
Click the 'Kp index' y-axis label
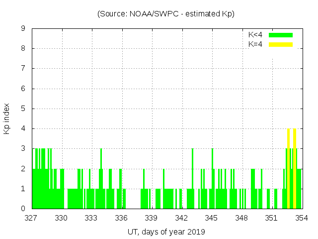click(7, 119)
